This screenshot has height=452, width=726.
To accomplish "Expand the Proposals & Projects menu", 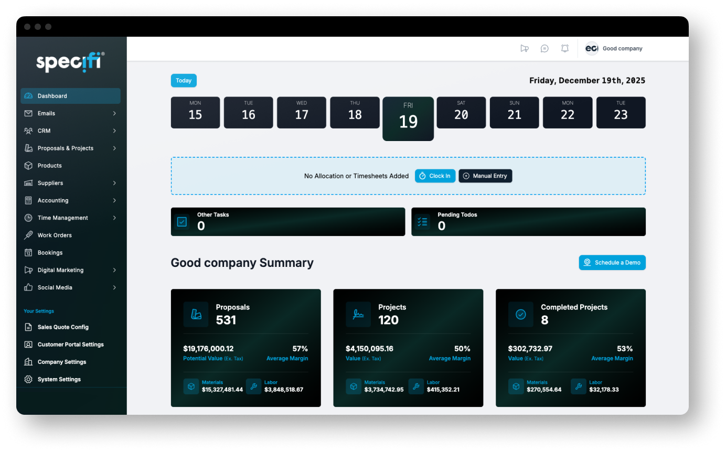I will click(x=114, y=148).
